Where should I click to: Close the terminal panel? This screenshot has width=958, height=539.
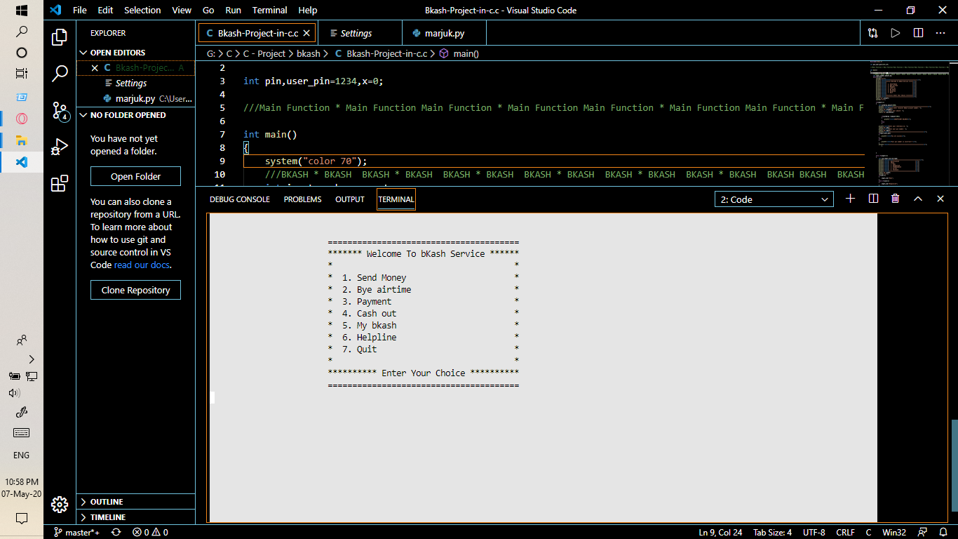coord(940,199)
